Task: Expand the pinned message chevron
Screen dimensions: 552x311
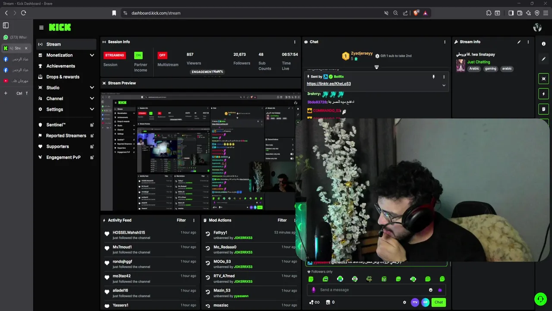Action: 444,85
